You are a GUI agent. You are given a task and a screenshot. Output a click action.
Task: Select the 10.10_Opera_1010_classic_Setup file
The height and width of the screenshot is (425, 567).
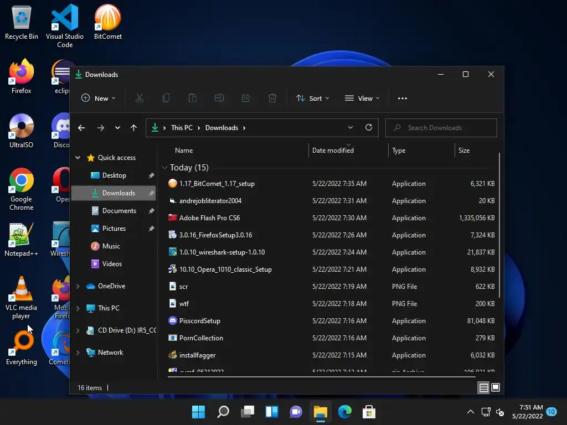click(x=331, y=269)
